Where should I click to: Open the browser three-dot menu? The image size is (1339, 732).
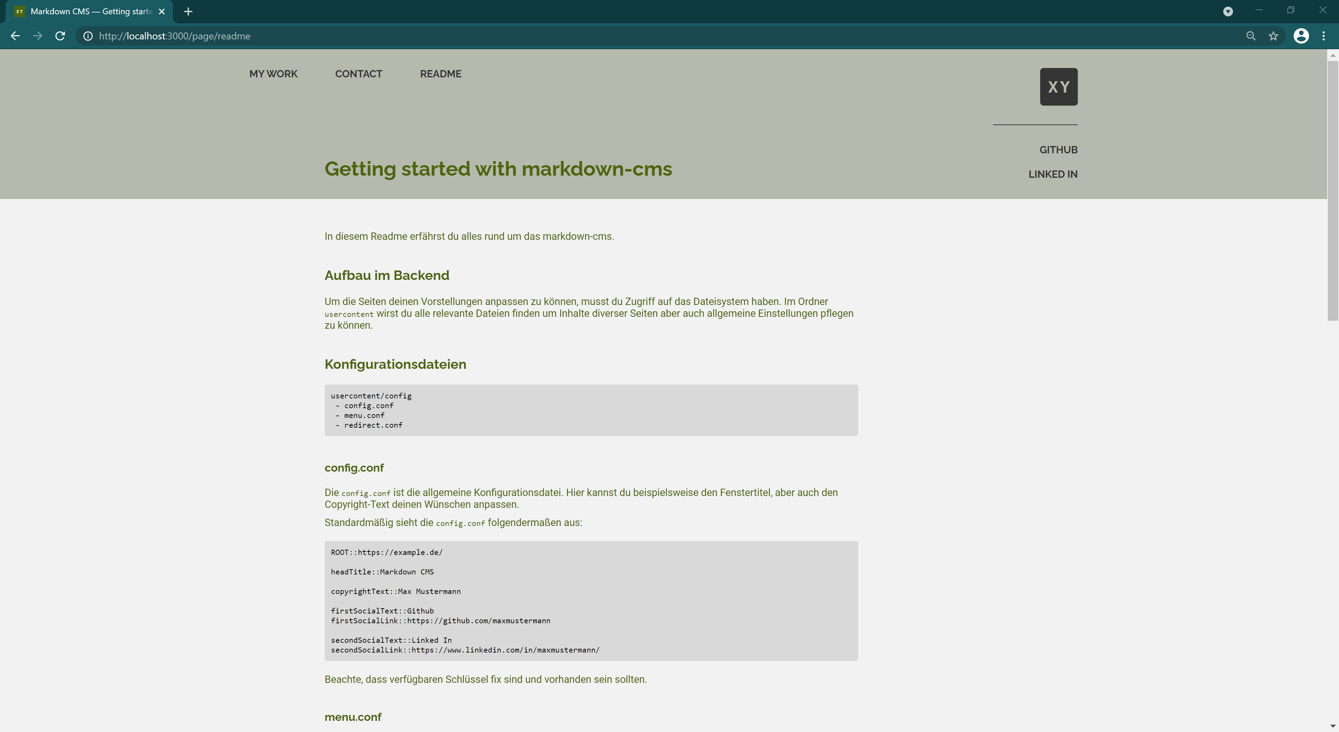[1323, 36]
